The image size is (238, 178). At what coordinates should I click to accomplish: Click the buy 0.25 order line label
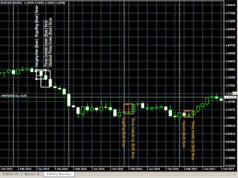(14, 96)
